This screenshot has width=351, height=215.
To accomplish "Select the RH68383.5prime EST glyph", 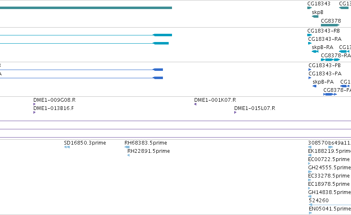I will (x=127, y=147).
